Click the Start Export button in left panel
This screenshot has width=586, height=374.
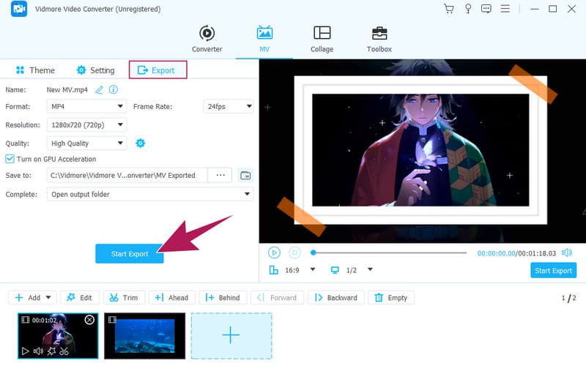point(130,254)
